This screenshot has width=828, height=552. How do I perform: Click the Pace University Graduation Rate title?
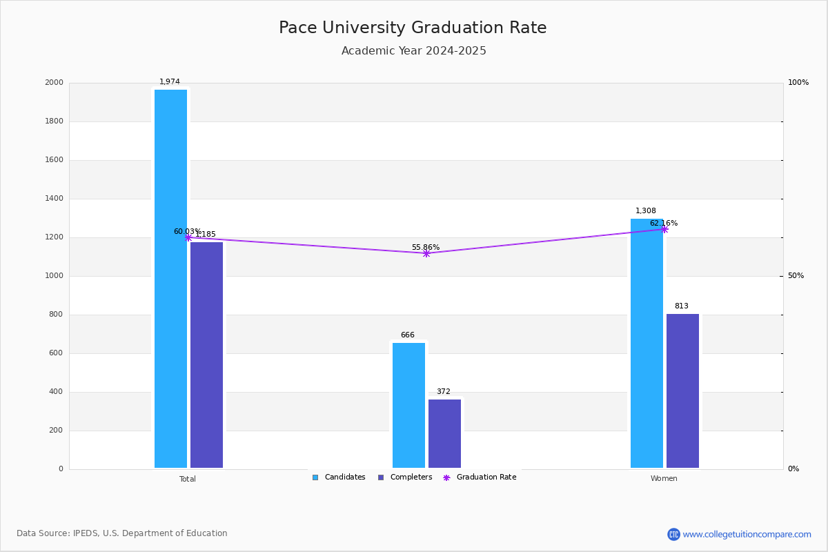tap(413, 28)
